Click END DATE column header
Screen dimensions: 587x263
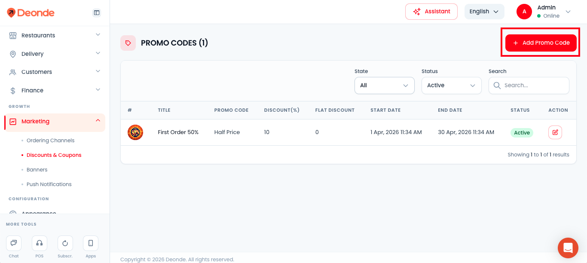pyautogui.click(x=450, y=110)
